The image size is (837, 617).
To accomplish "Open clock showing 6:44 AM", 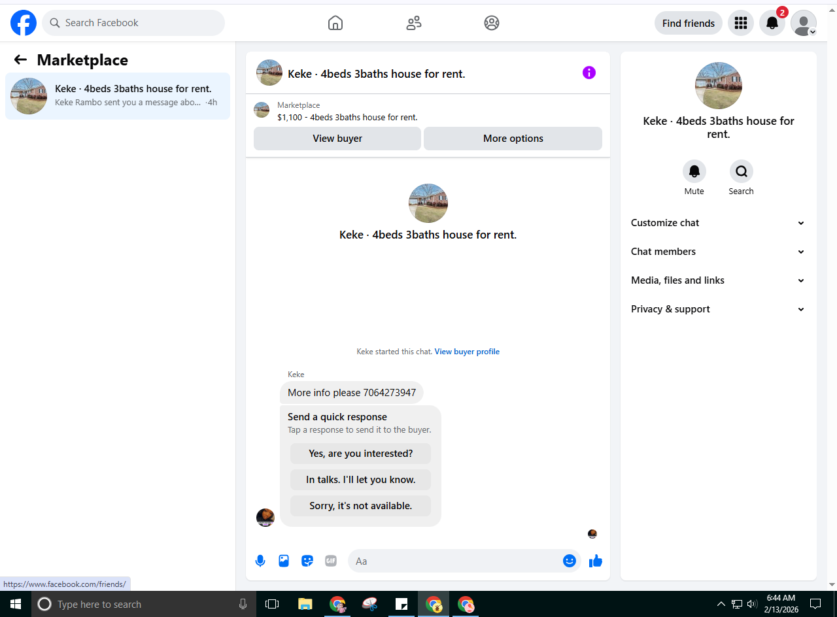I will pos(781,604).
